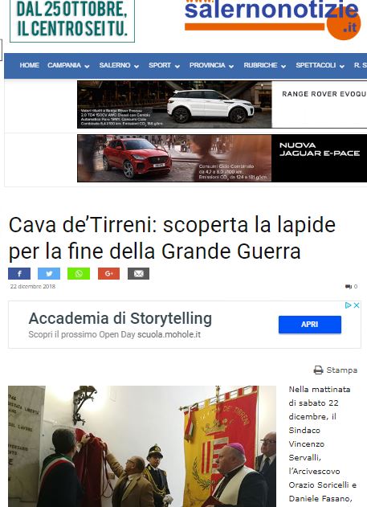The height and width of the screenshot is (507, 367).
Task: Send article by email icon
Action: pos(138,273)
